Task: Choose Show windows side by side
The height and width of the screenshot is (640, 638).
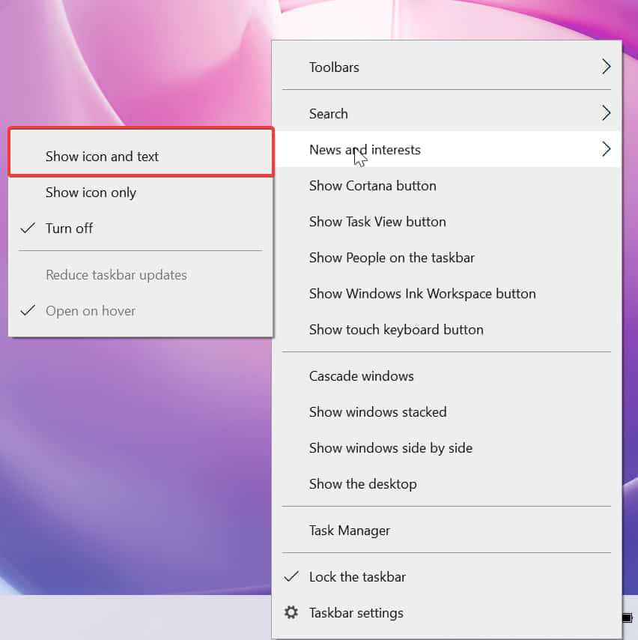Action: click(447, 447)
